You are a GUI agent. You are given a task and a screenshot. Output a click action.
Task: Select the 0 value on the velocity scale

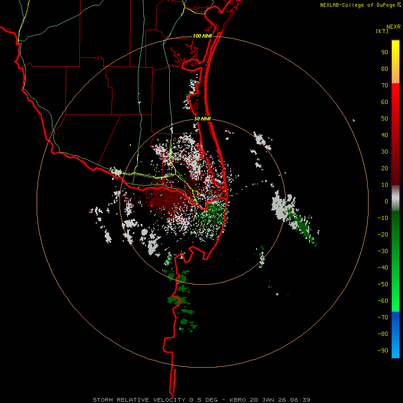pyautogui.click(x=386, y=201)
